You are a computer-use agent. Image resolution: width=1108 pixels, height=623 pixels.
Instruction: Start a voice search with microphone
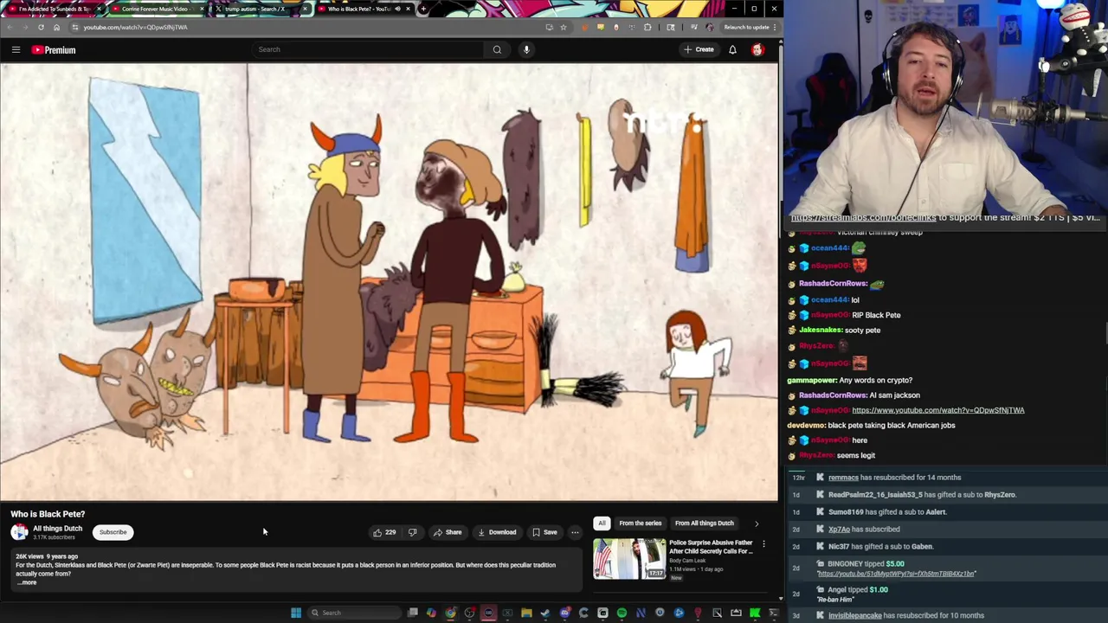(x=526, y=49)
